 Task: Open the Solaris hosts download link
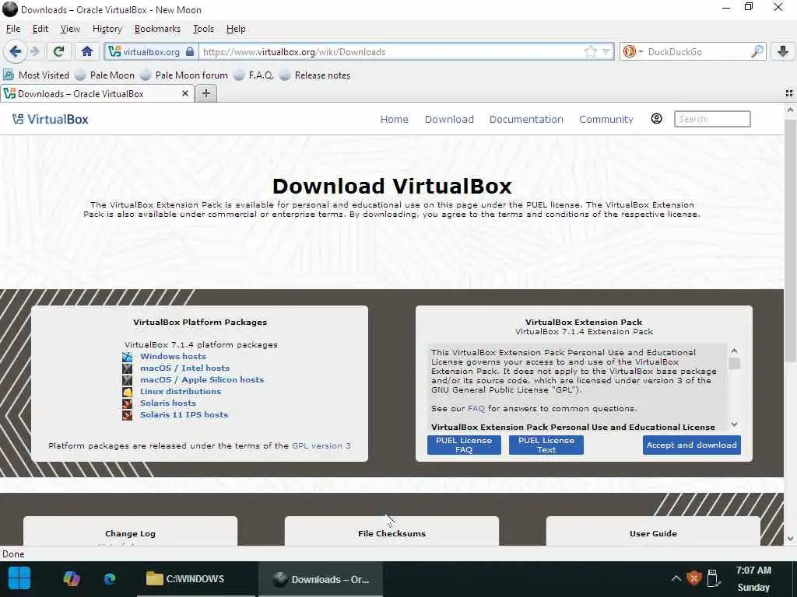click(x=168, y=403)
